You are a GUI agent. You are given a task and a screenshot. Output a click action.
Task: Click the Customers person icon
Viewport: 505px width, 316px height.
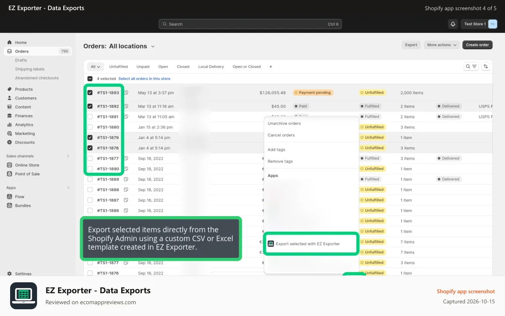tap(10, 98)
